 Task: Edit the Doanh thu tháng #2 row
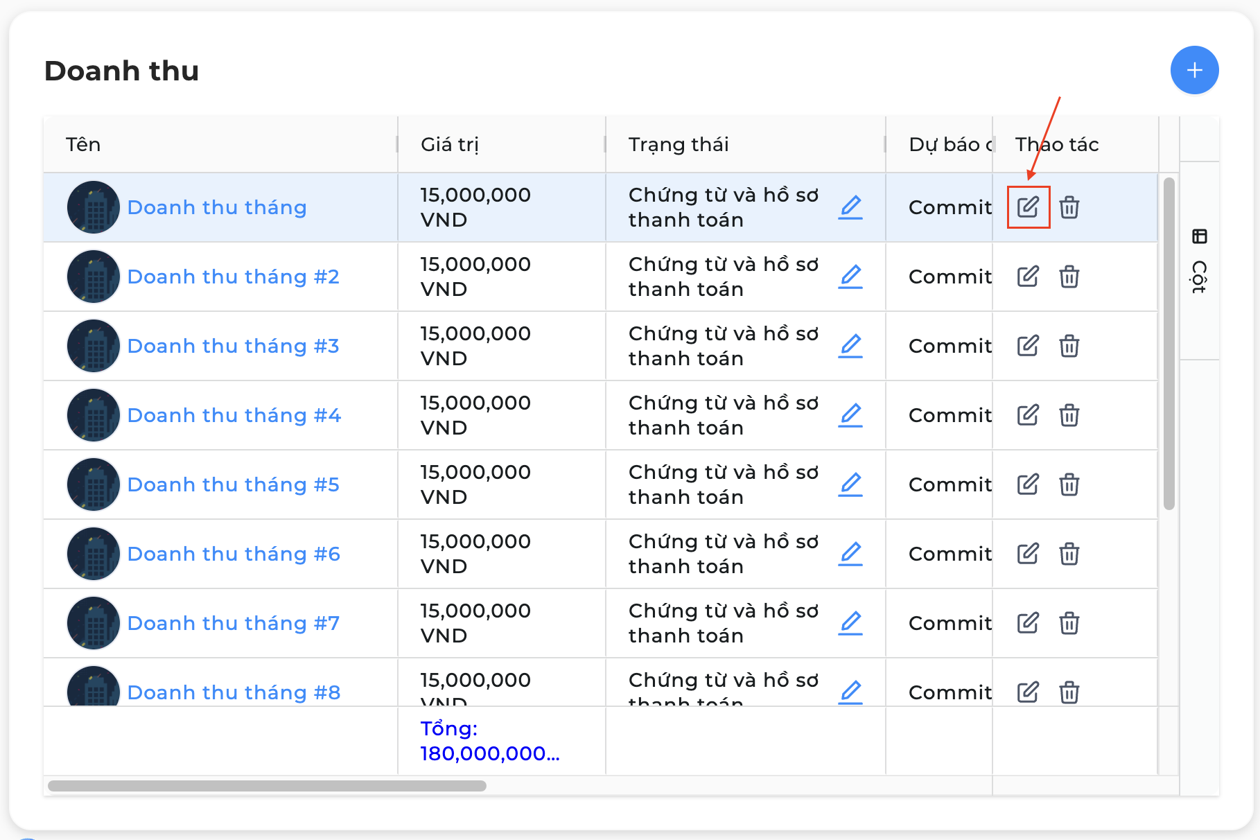click(1028, 277)
